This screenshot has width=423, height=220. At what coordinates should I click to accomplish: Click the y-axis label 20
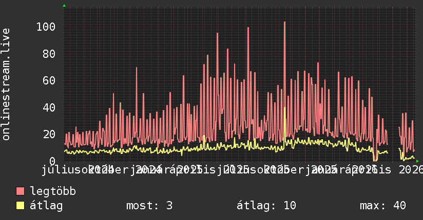pyautogui.click(x=49, y=134)
